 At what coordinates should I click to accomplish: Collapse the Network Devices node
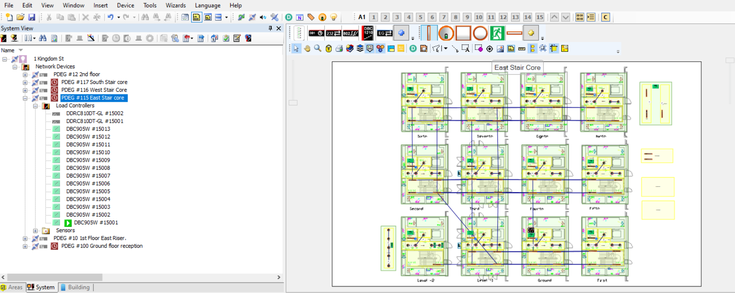[15, 67]
